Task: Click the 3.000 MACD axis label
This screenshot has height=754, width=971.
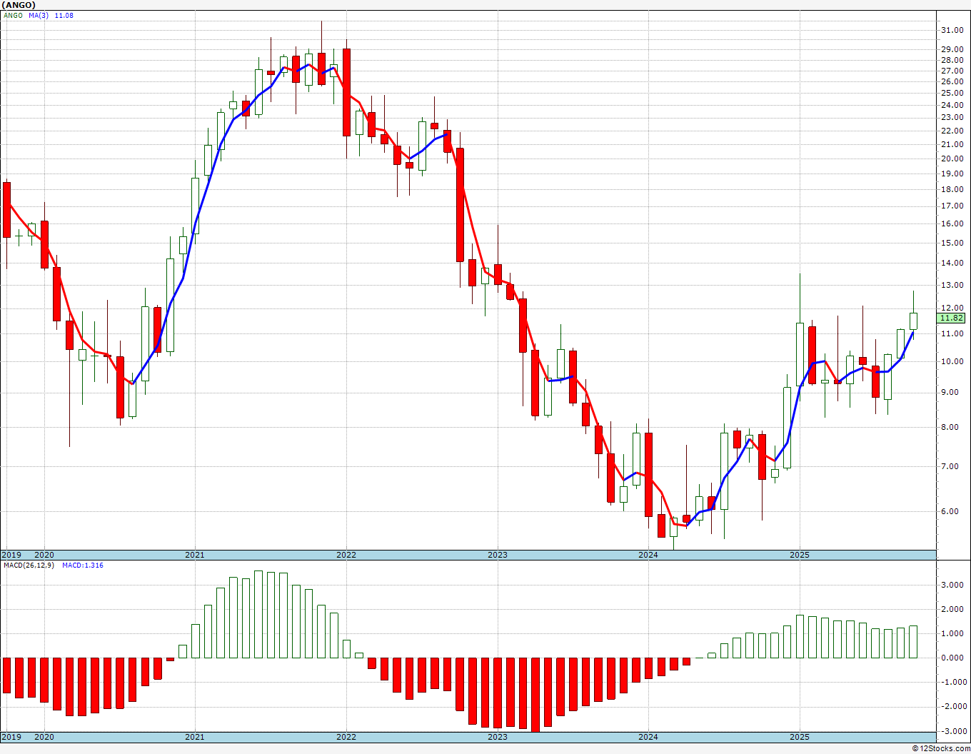Action: coord(952,585)
